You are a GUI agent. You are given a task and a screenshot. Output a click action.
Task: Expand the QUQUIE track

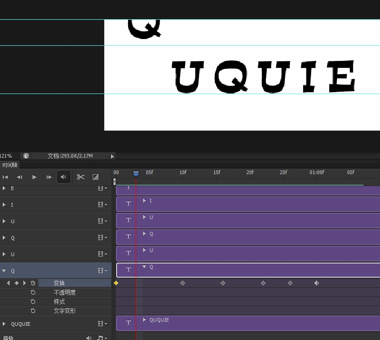pyautogui.click(x=4, y=324)
